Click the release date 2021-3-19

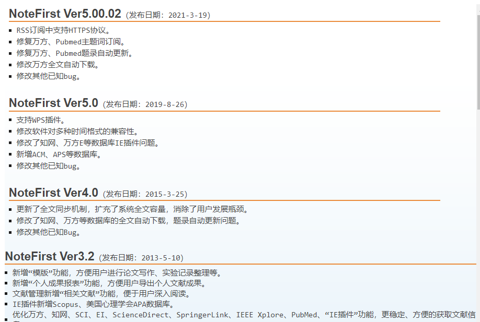pyautogui.click(x=188, y=15)
